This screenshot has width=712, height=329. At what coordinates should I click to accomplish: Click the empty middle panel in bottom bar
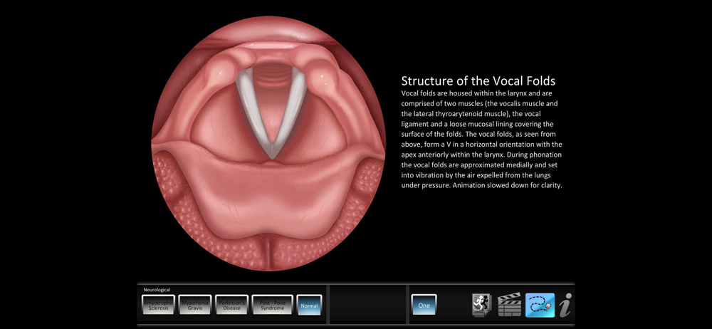(x=367, y=305)
